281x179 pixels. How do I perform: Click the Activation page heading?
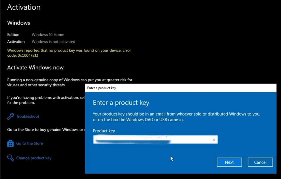pyautogui.click(x=24, y=7)
